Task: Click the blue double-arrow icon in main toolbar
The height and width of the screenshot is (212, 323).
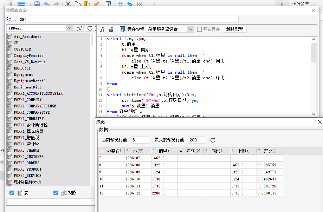Action: click(x=130, y=4)
